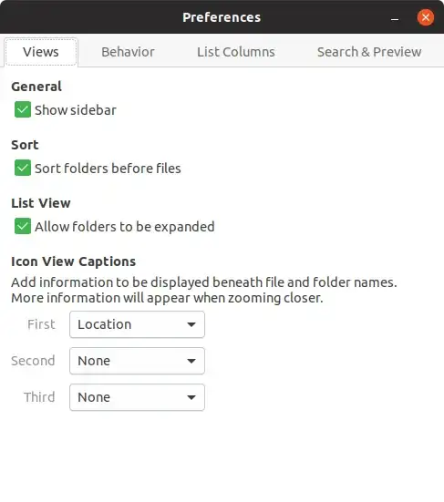Select the Views tab
444x502 pixels.
tap(41, 52)
